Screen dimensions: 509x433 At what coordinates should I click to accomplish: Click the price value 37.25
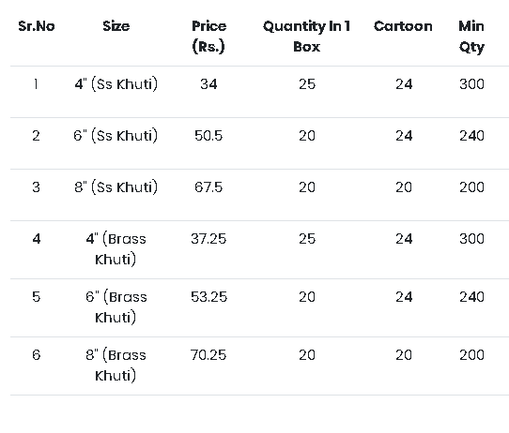(208, 239)
